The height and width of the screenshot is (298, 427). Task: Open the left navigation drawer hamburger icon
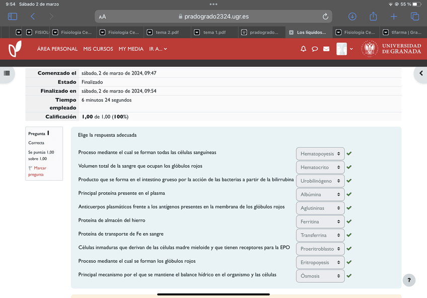click(x=7, y=73)
